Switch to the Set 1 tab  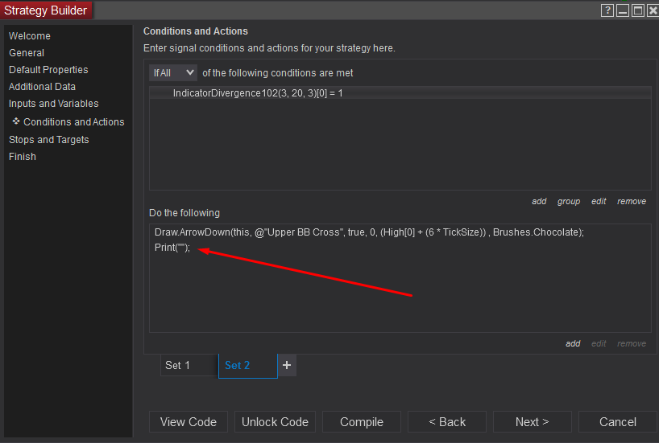189,365
